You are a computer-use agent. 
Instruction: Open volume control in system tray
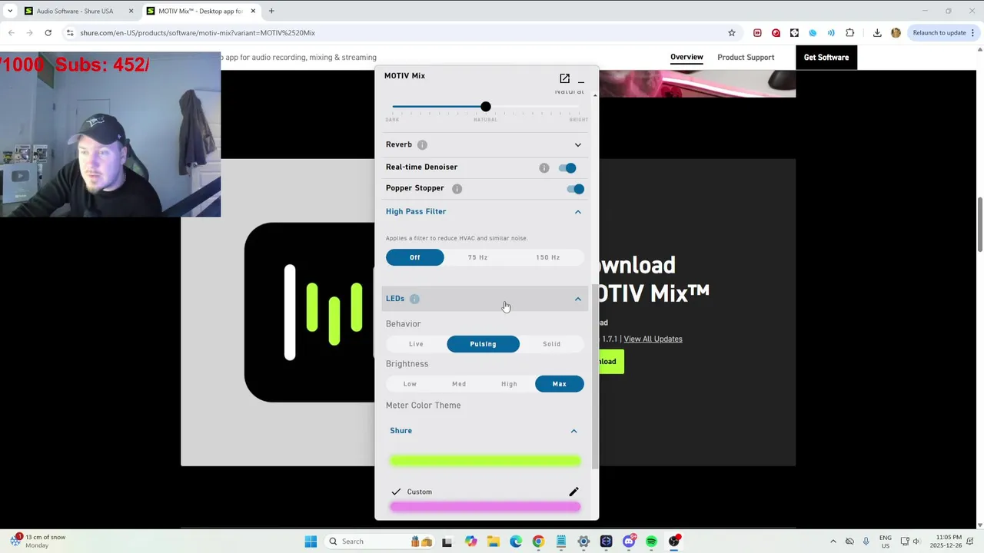click(x=916, y=541)
